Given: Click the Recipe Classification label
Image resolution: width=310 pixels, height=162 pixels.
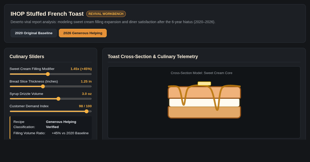Looking at the screenshot, I should pyautogui.click(x=24, y=124).
